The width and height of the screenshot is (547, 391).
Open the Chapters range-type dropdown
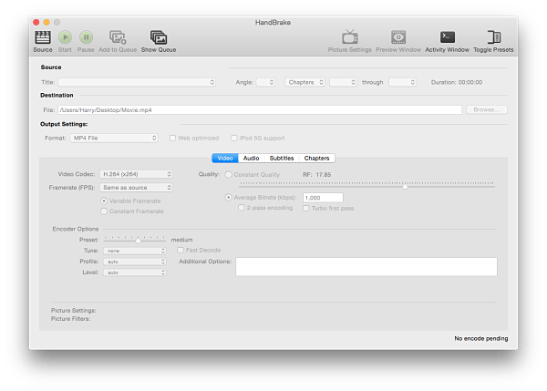304,82
